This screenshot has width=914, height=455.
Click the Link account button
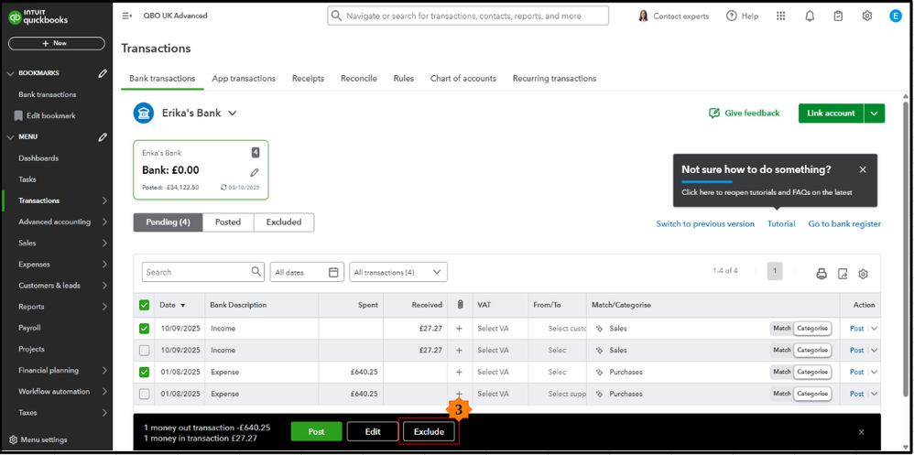coord(832,114)
